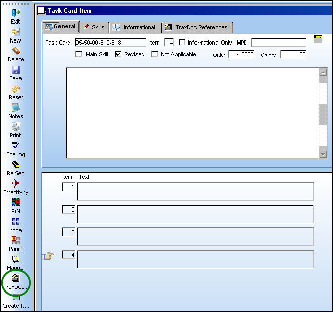Select the item 2 text box
The image size is (333, 312).
[x=195, y=214]
